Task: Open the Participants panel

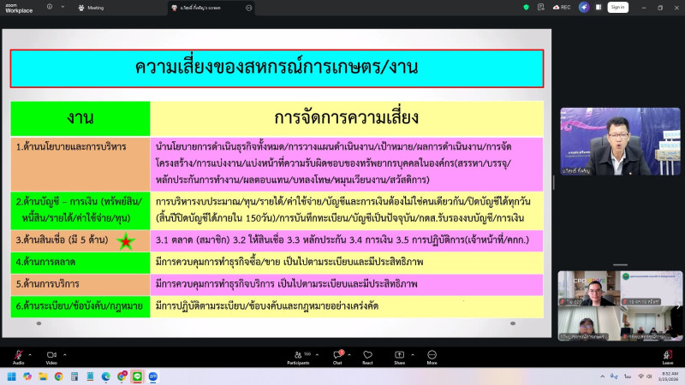Action: 297,354
